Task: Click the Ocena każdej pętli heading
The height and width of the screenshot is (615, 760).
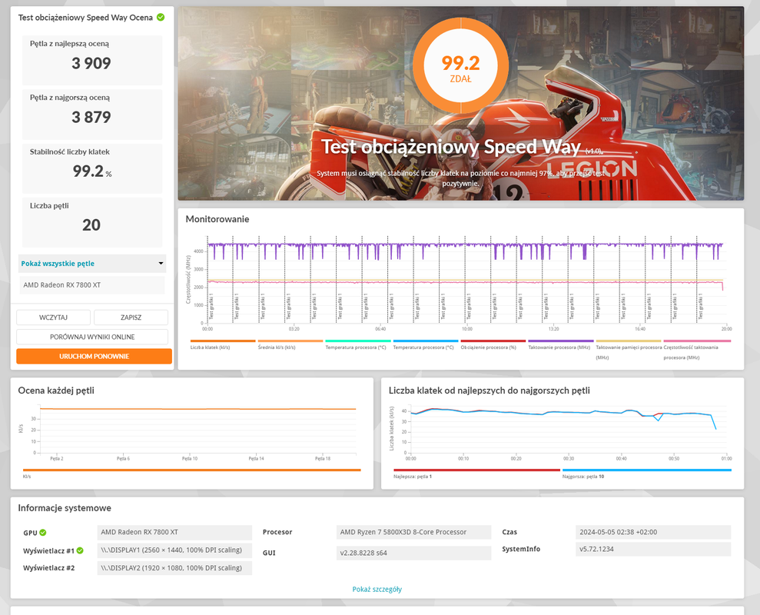Action: tap(56, 391)
